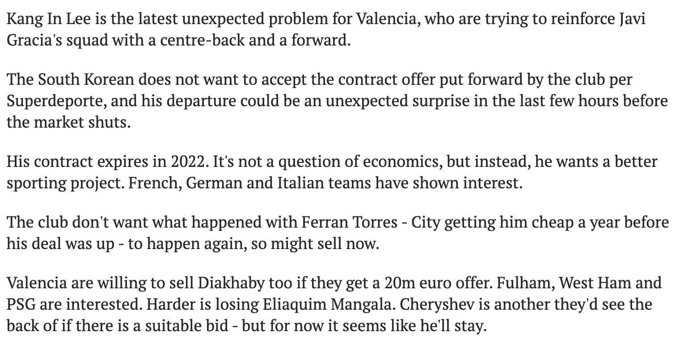Click the word 'City' in the fourth paragraph
684x349 pixels.
click(426, 223)
